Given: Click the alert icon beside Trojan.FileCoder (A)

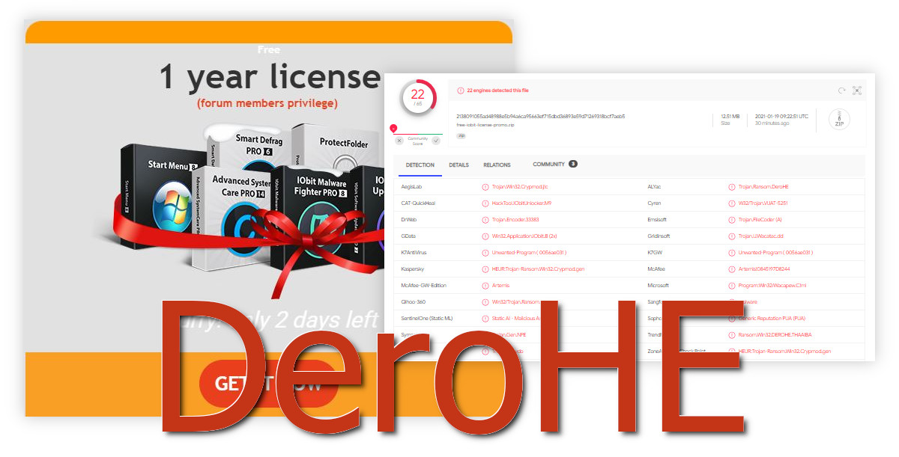Looking at the screenshot, I should [732, 219].
